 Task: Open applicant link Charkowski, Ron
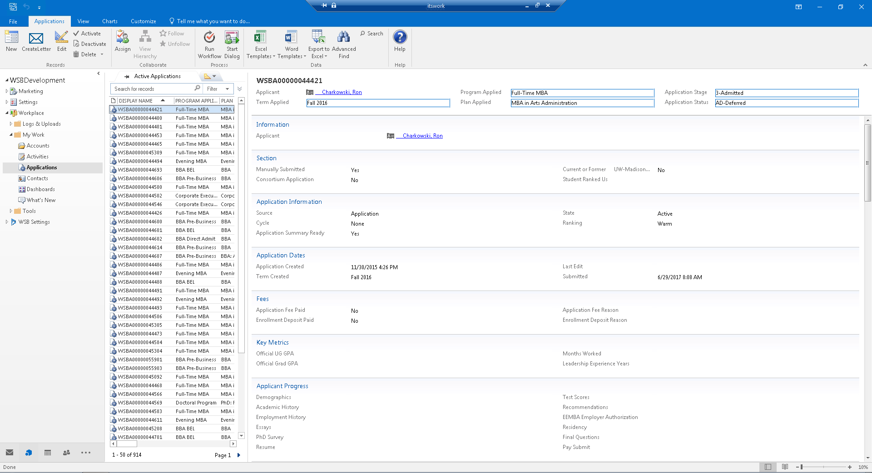(x=342, y=92)
